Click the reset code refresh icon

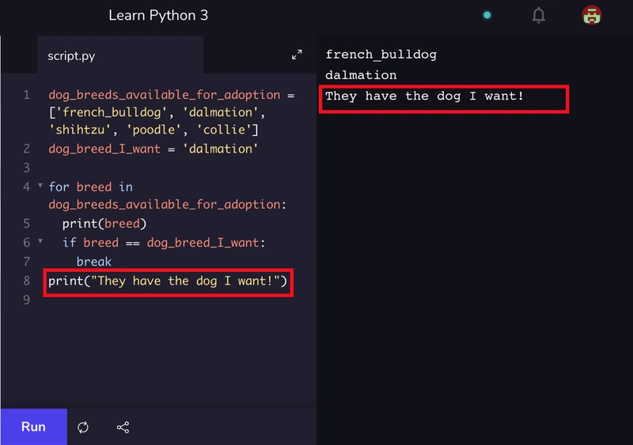point(83,428)
